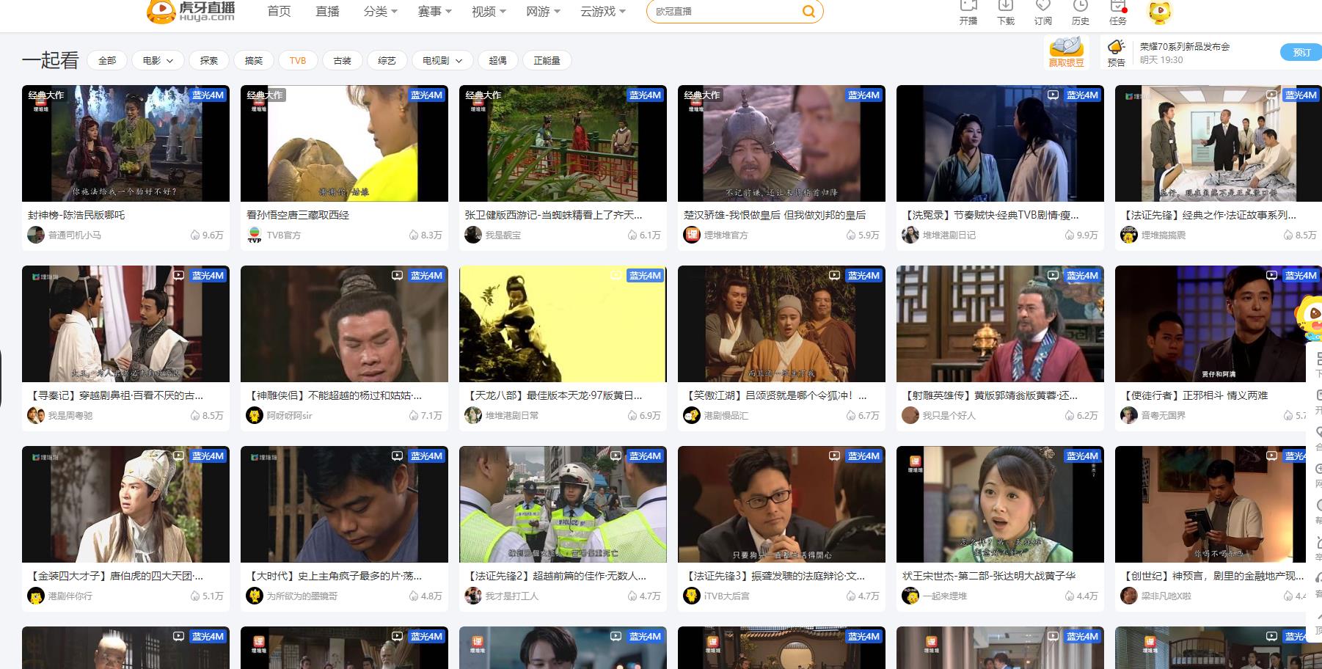The image size is (1322, 669).
Task: Select the 全部 filter tag
Action: click(x=107, y=60)
